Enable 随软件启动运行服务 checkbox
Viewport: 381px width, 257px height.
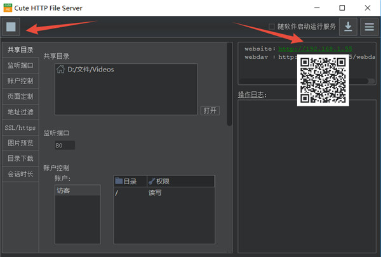point(272,27)
